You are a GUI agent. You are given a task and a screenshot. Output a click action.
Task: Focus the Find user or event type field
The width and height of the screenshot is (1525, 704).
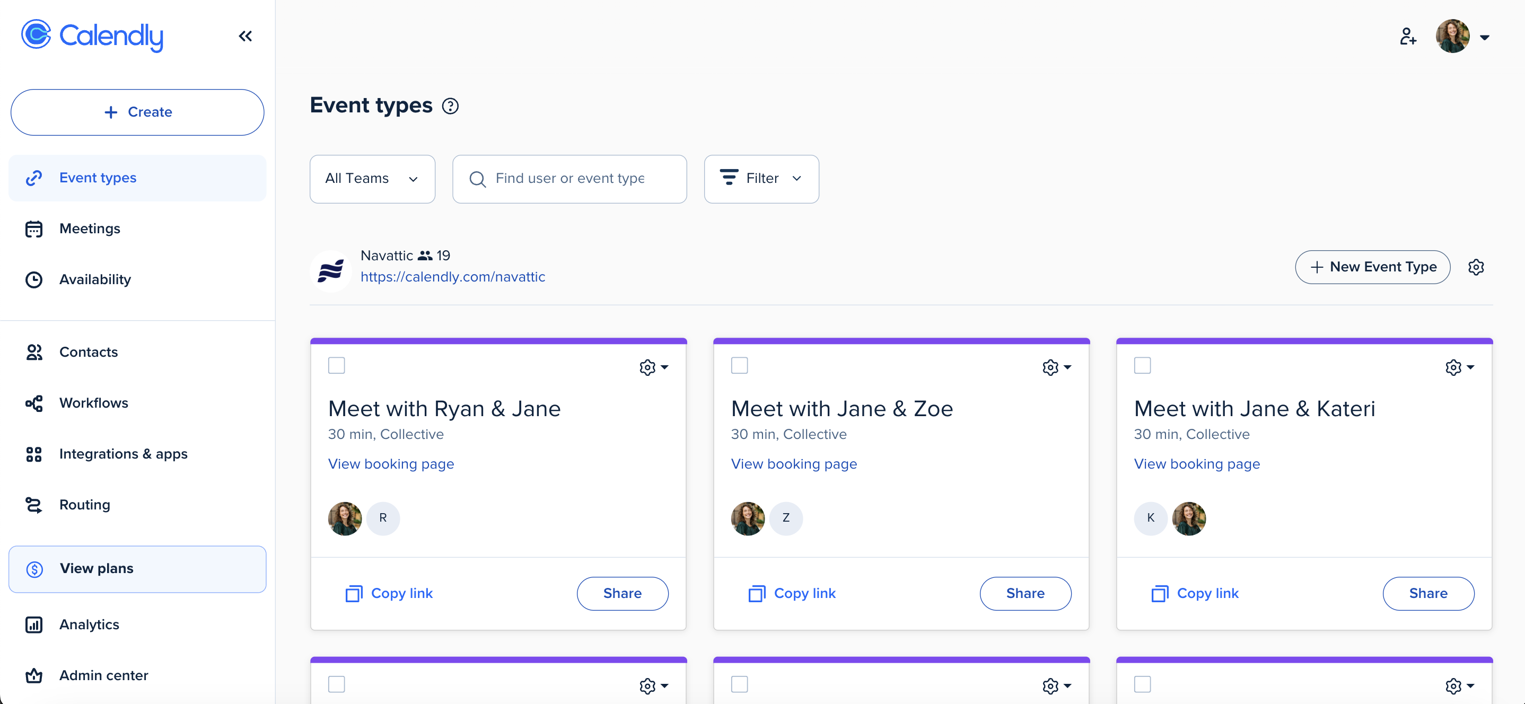coord(577,179)
